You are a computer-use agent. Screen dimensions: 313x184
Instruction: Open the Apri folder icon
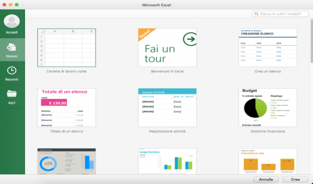point(12,93)
